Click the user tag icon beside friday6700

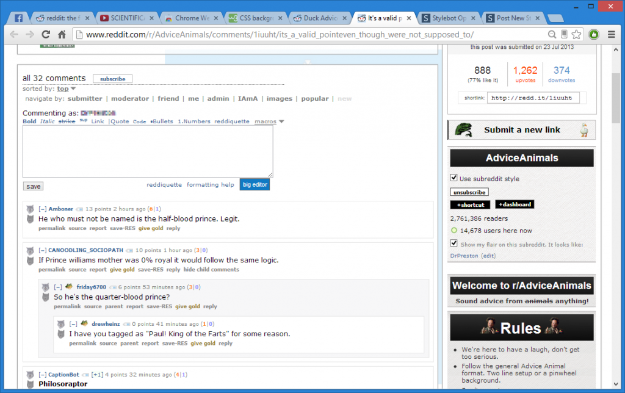point(112,287)
